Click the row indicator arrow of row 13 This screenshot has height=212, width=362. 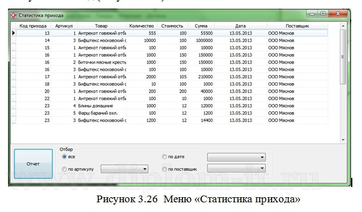coord(14,34)
